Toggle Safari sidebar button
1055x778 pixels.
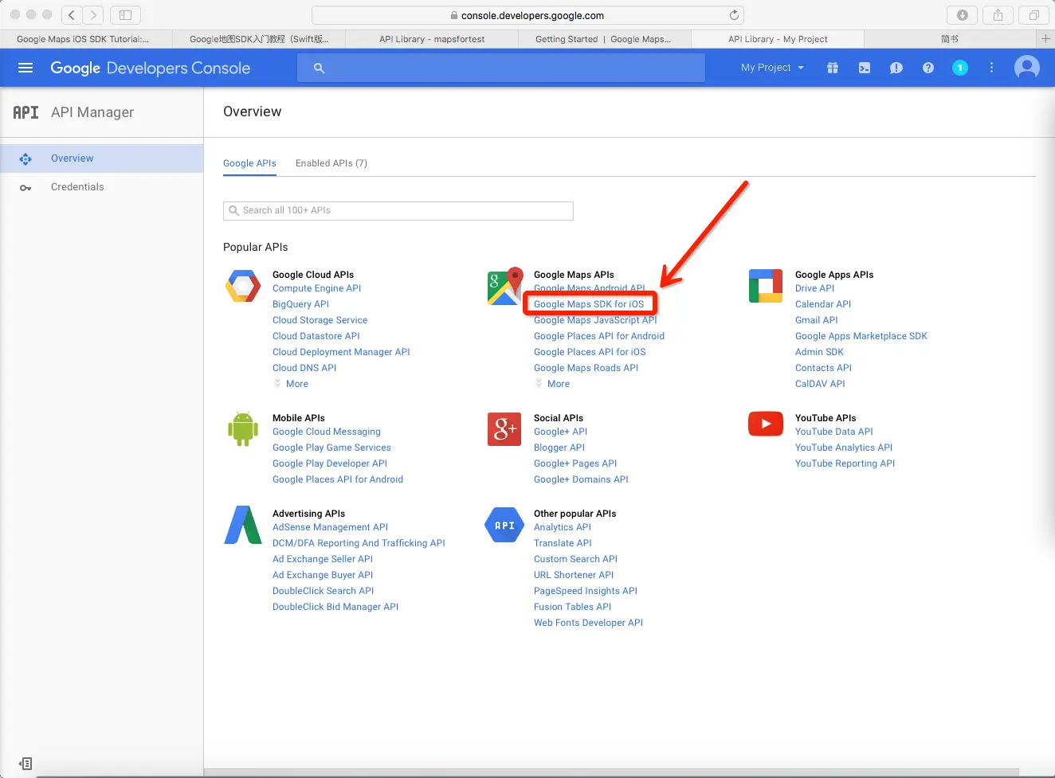click(125, 15)
